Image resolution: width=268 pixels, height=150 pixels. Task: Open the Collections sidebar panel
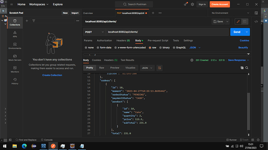[x=15, y=22]
